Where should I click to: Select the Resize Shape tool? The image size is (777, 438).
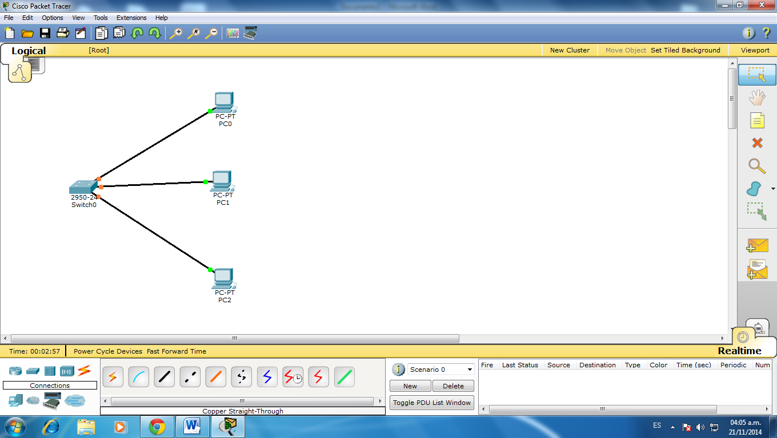(x=757, y=212)
